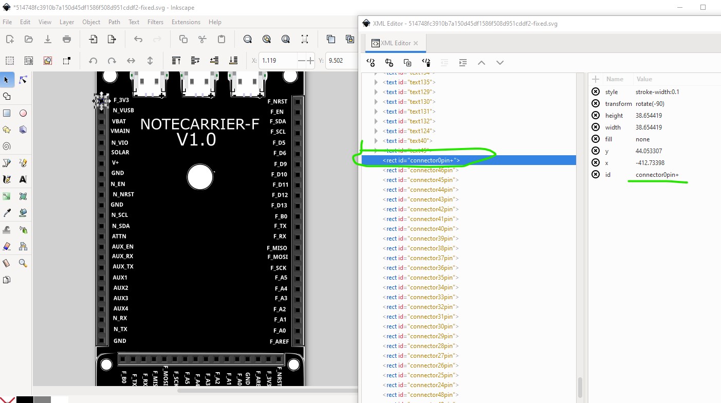The width and height of the screenshot is (721, 403).
Task: Lower XML node with down chevron
Action: 500,63
